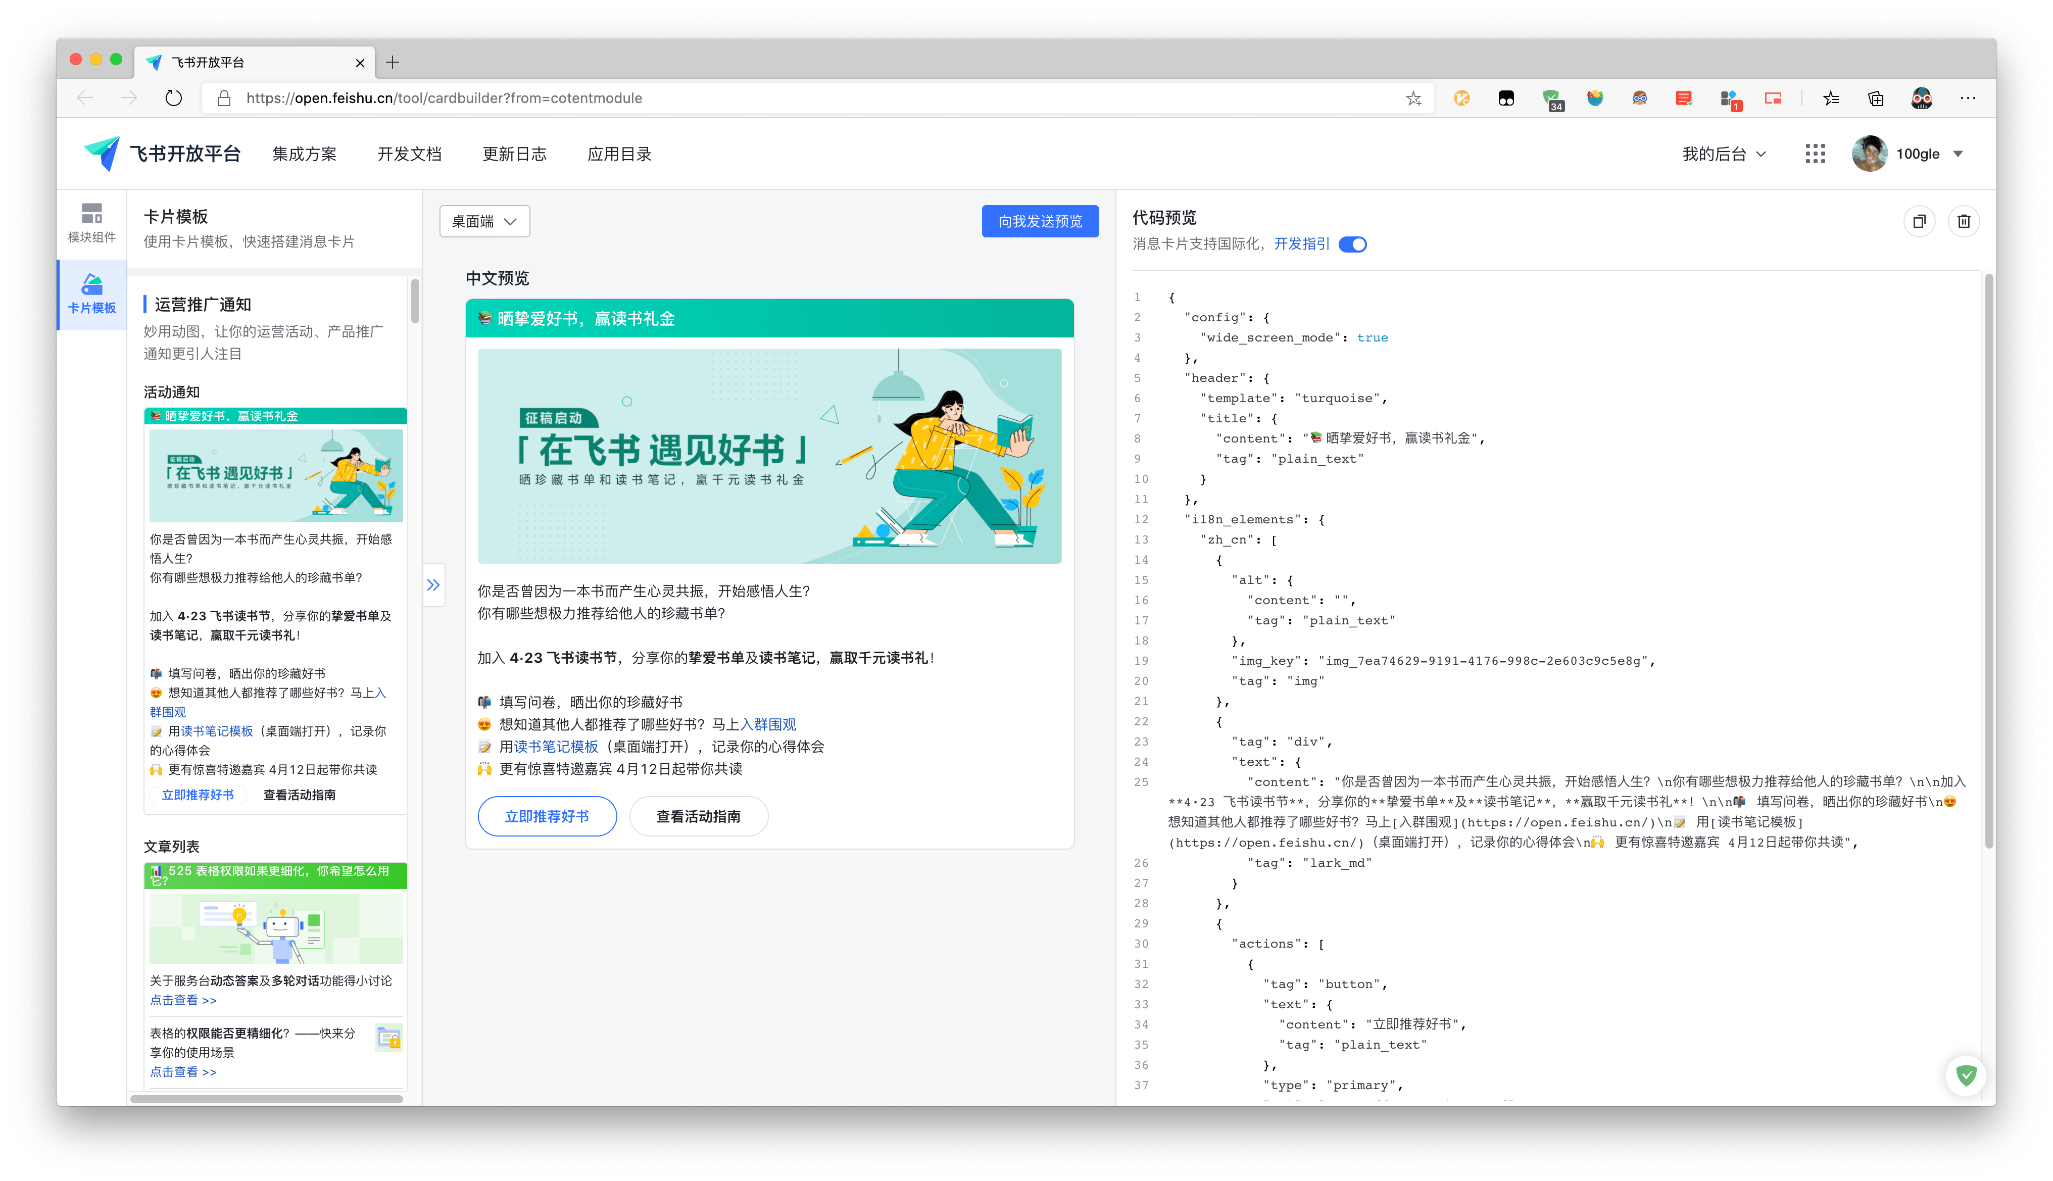Image resolution: width=2053 pixels, height=1181 pixels.
Task: Follow the 读书笔记模板 link in preview
Action: point(556,746)
